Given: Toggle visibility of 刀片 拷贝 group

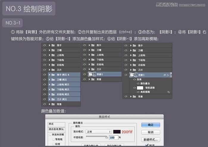Looking at the screenshot, I should pyautogui.click(x=45, y=99).
